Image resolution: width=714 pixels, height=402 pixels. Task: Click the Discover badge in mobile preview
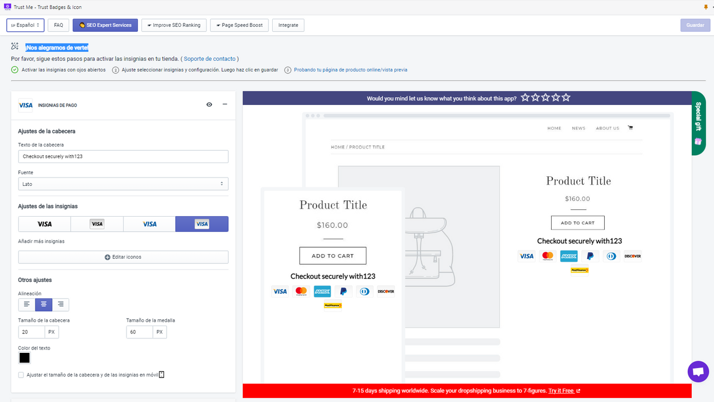coord(386,291)
